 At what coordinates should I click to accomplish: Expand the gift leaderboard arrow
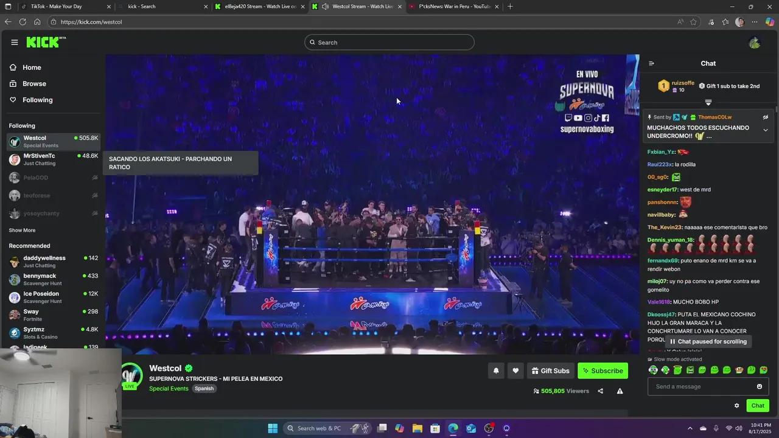(708, 103)
